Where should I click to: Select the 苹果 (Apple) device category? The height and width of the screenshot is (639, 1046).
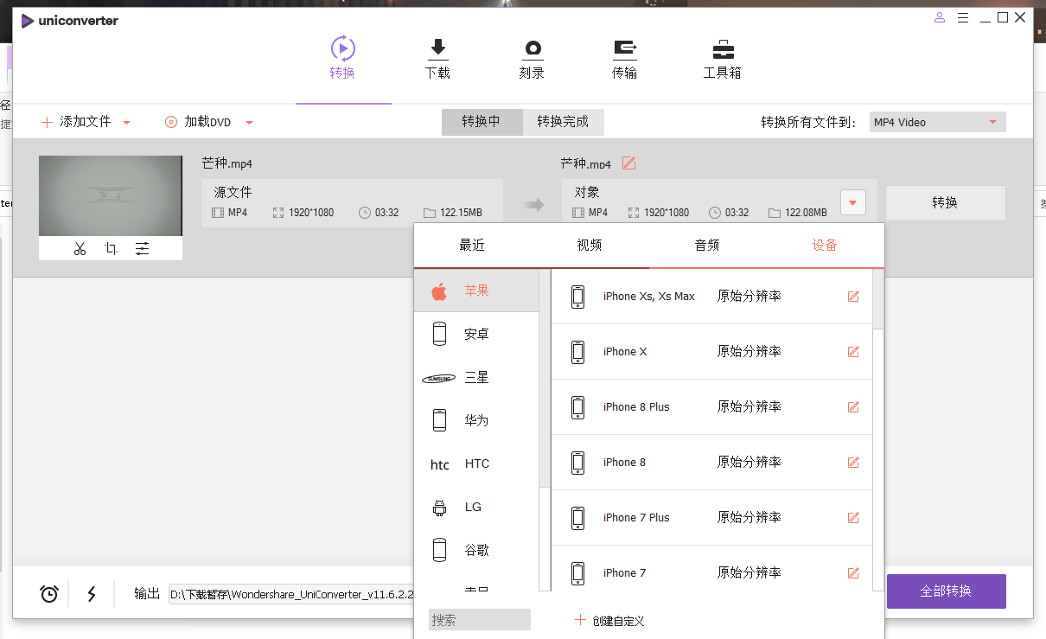(476, 291)
